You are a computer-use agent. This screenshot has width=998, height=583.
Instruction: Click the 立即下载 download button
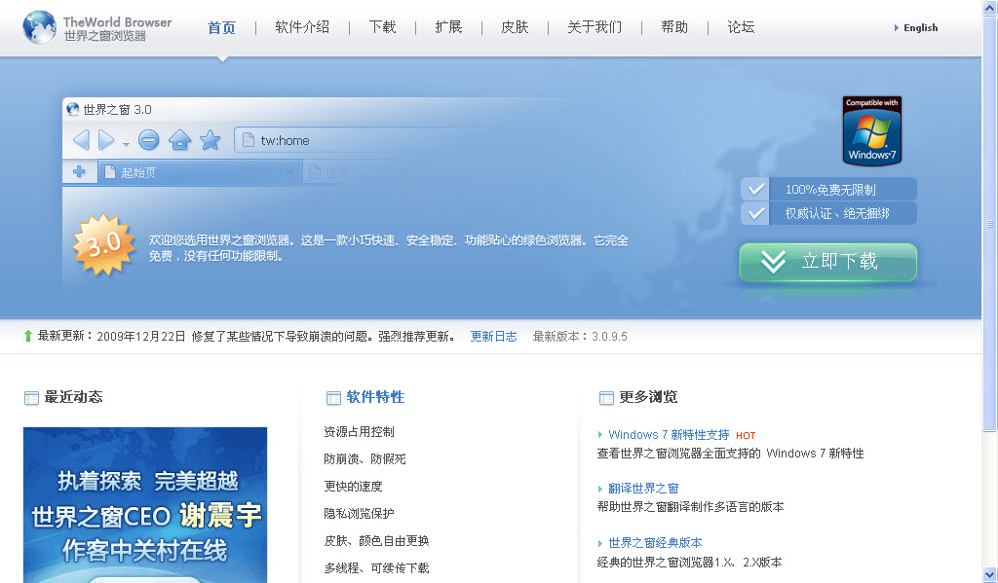[828, 261]
